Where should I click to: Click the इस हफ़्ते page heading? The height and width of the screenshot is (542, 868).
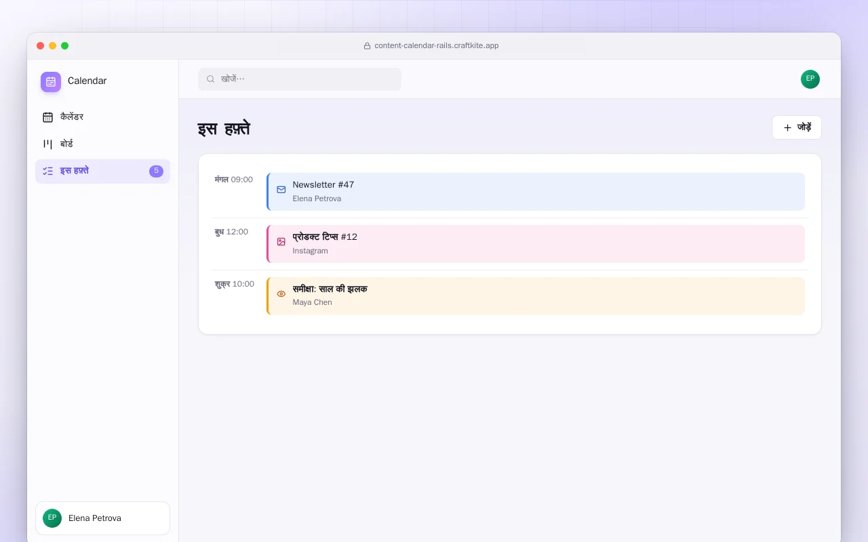(224, 129)
